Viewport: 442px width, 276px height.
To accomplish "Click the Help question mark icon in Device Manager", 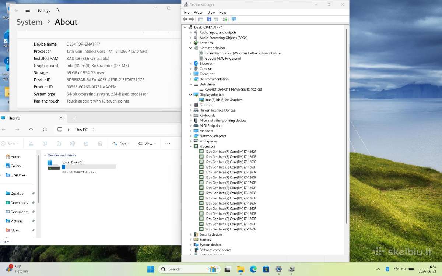I will pyautogui.click(x=209, y=19).
